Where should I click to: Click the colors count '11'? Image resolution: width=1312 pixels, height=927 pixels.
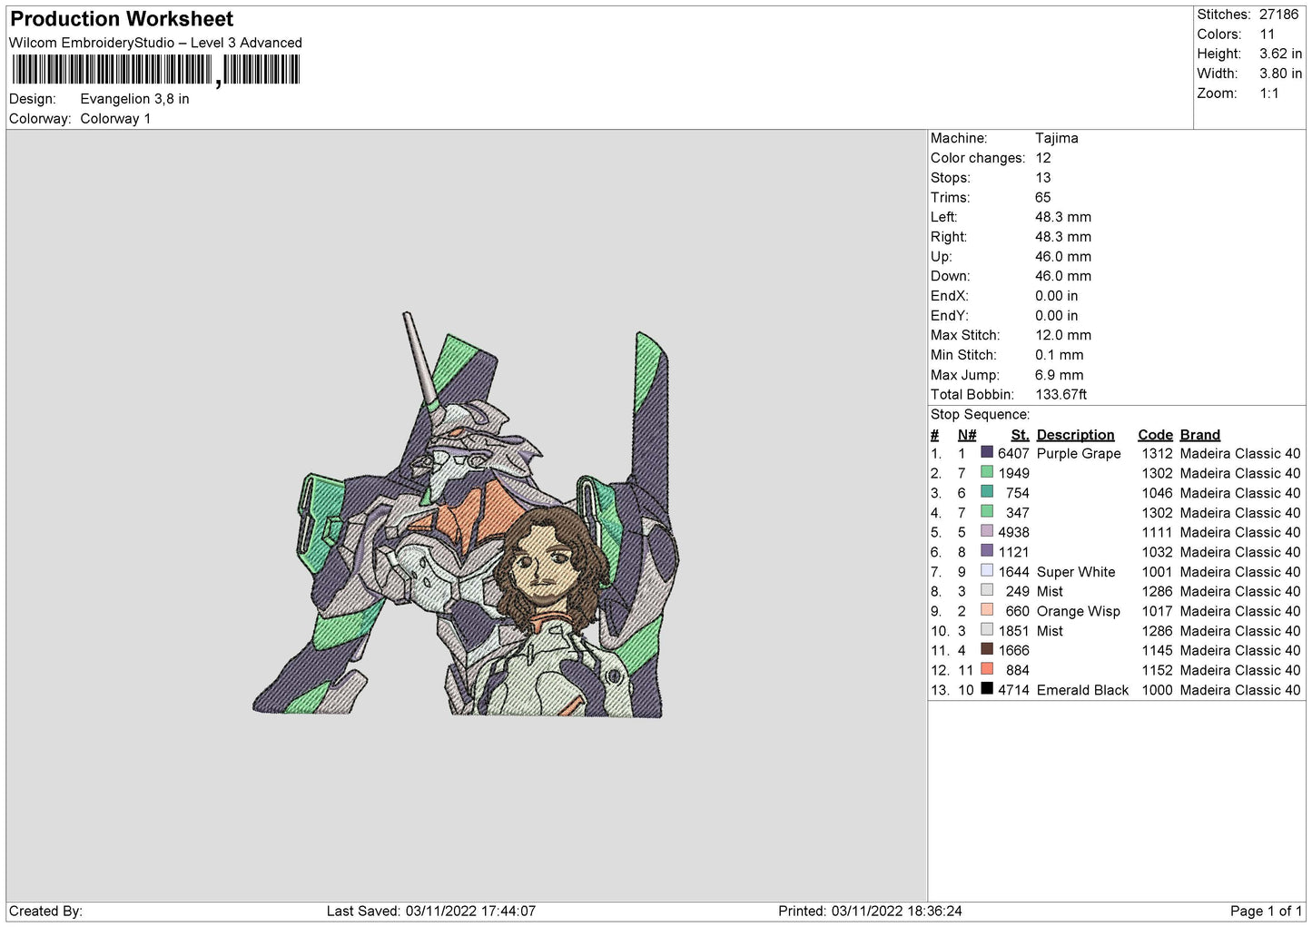[1268, 35]
